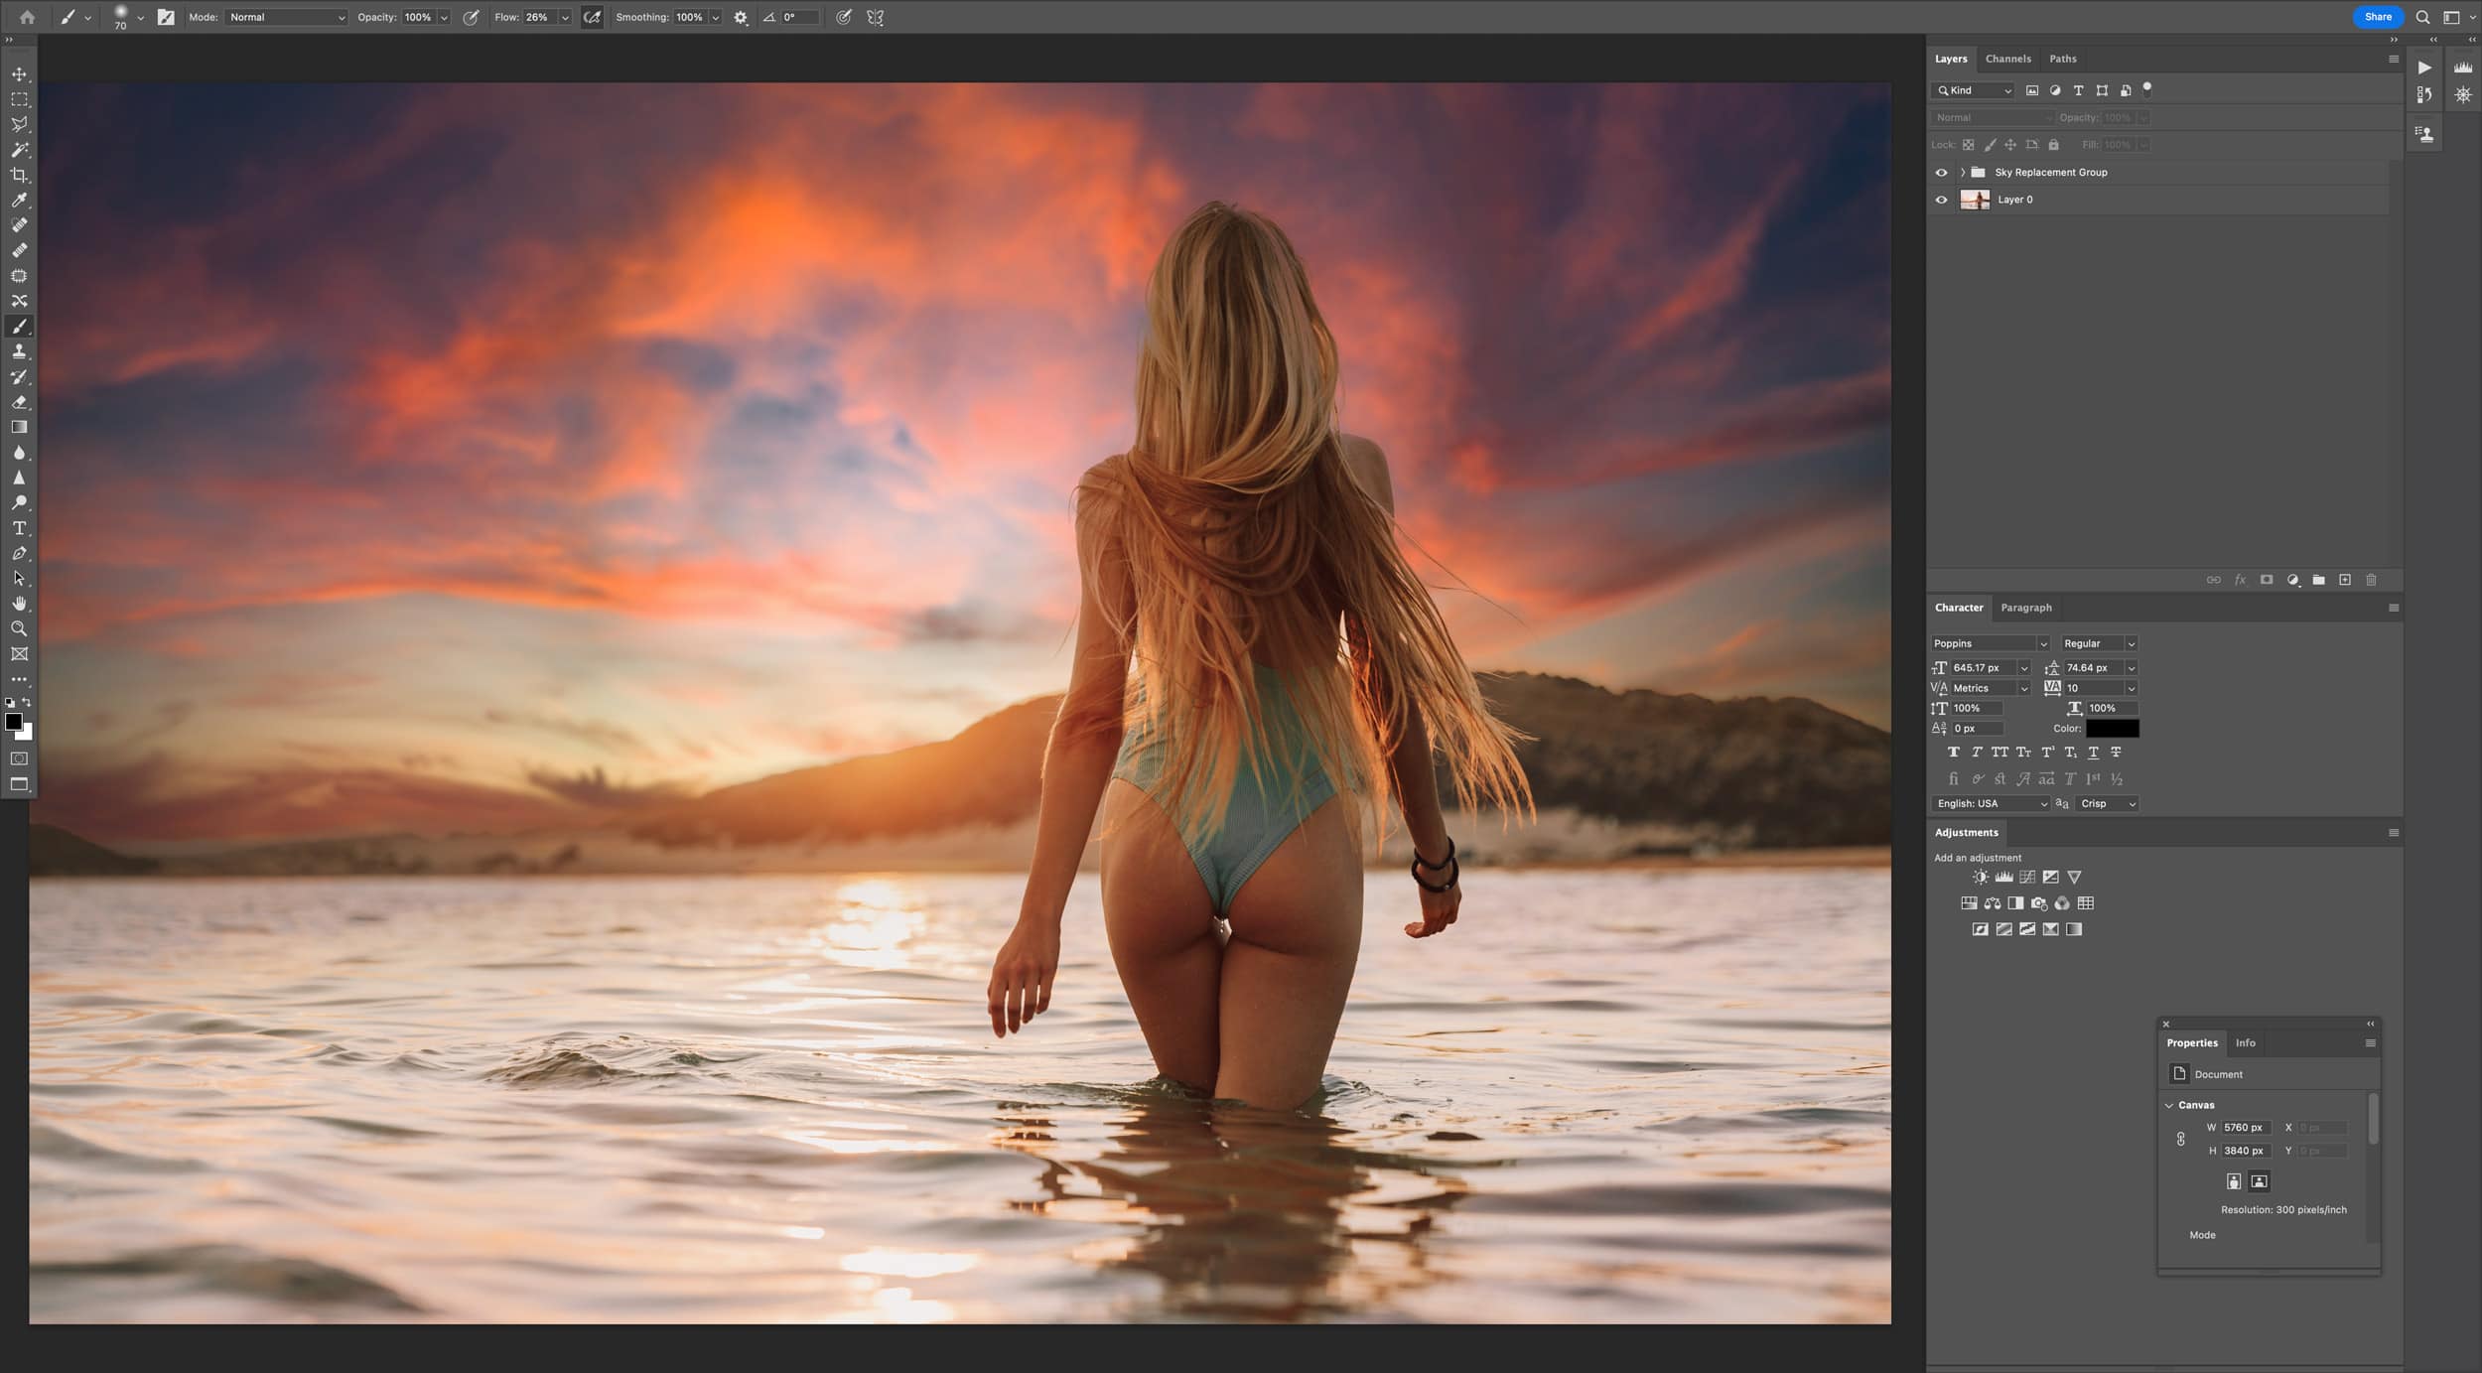The width and height of the screenshot is (2482, 1373).
Task: Select the Move tool
Action: 19,74
